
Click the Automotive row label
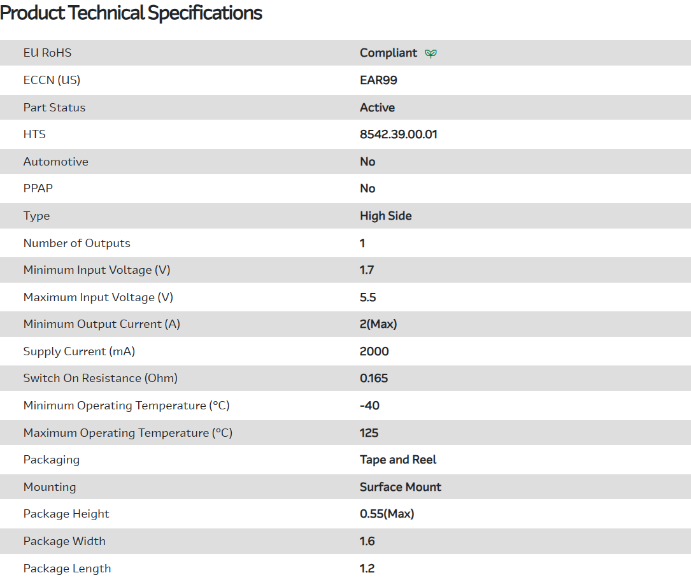[x=56, y=162]
